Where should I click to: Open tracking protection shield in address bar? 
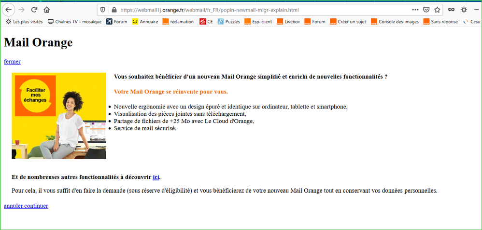click(x=102, y=10)
